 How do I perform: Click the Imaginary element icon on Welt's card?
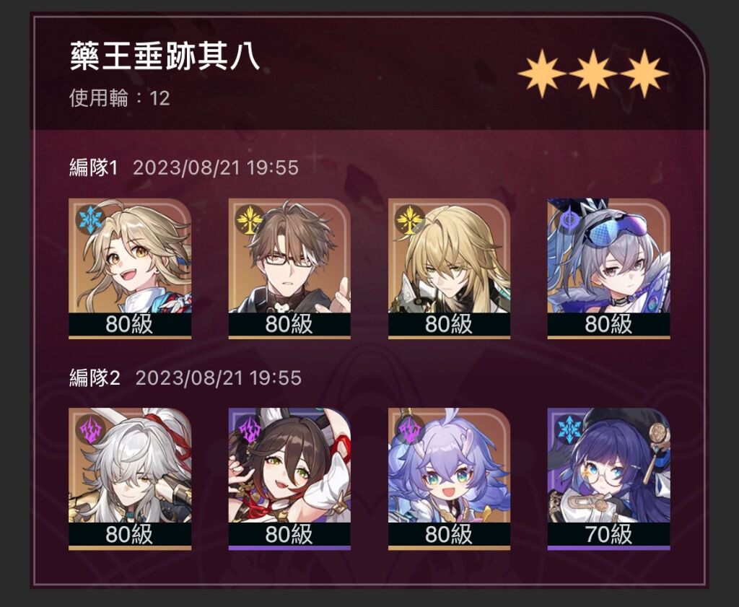click(x=249, y=219)
